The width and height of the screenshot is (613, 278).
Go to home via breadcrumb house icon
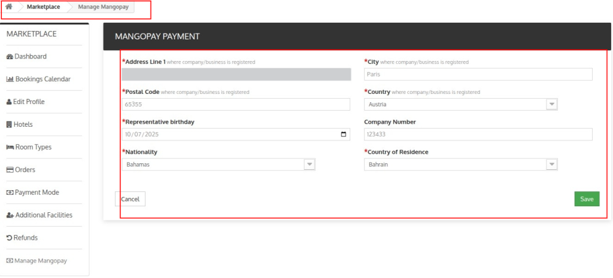[x=8, y=7]
